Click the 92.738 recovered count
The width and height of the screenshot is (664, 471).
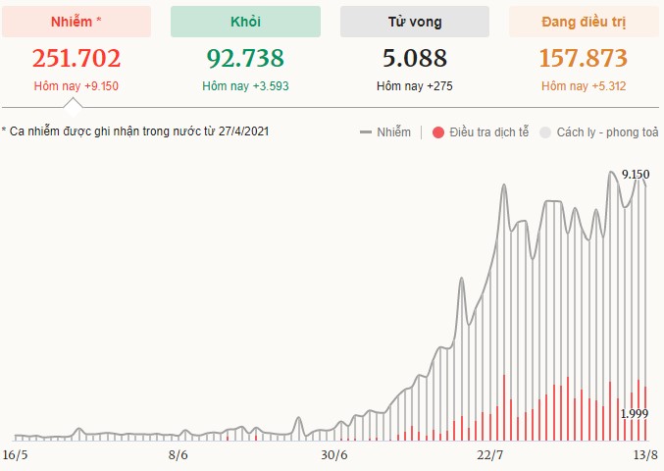tap(245, 59)
